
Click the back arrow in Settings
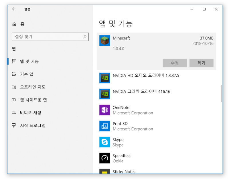tap(14, 9)
